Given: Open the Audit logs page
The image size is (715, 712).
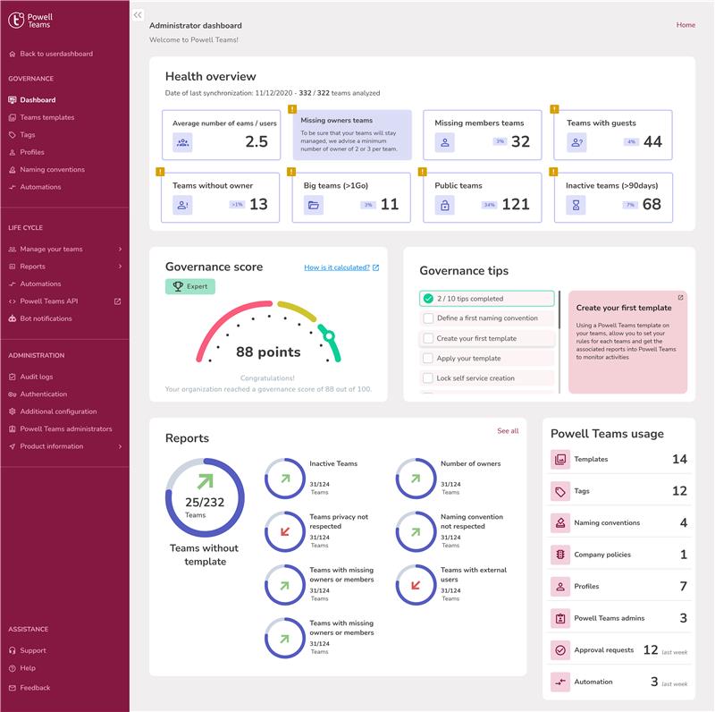Looking at the screenshot, I should pyautogui.click(x=34, y=377).
